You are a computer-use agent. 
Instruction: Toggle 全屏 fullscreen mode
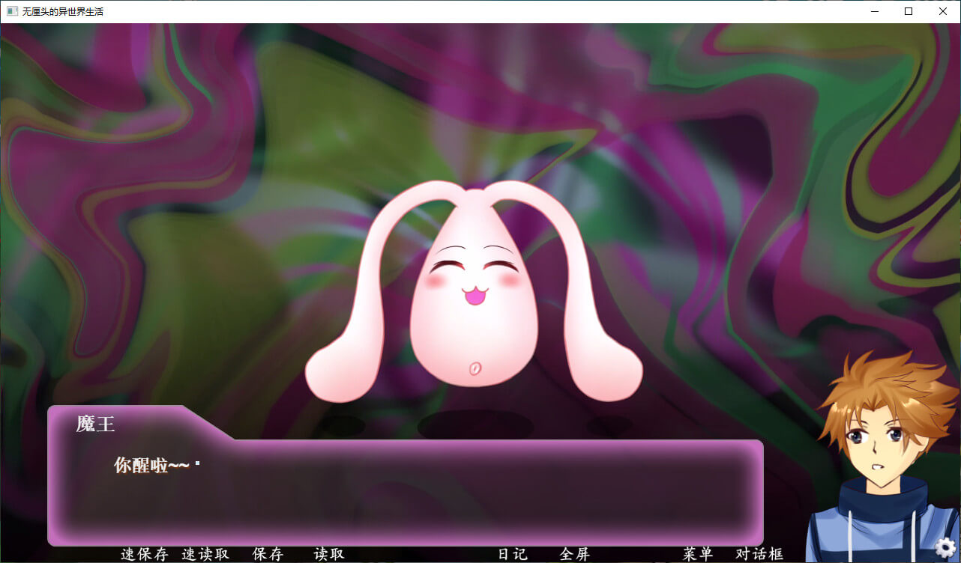pyautogui.click(x=575, y=554)
